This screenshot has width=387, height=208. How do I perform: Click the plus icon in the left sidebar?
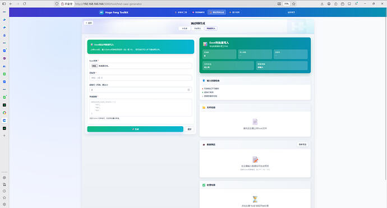4,136
